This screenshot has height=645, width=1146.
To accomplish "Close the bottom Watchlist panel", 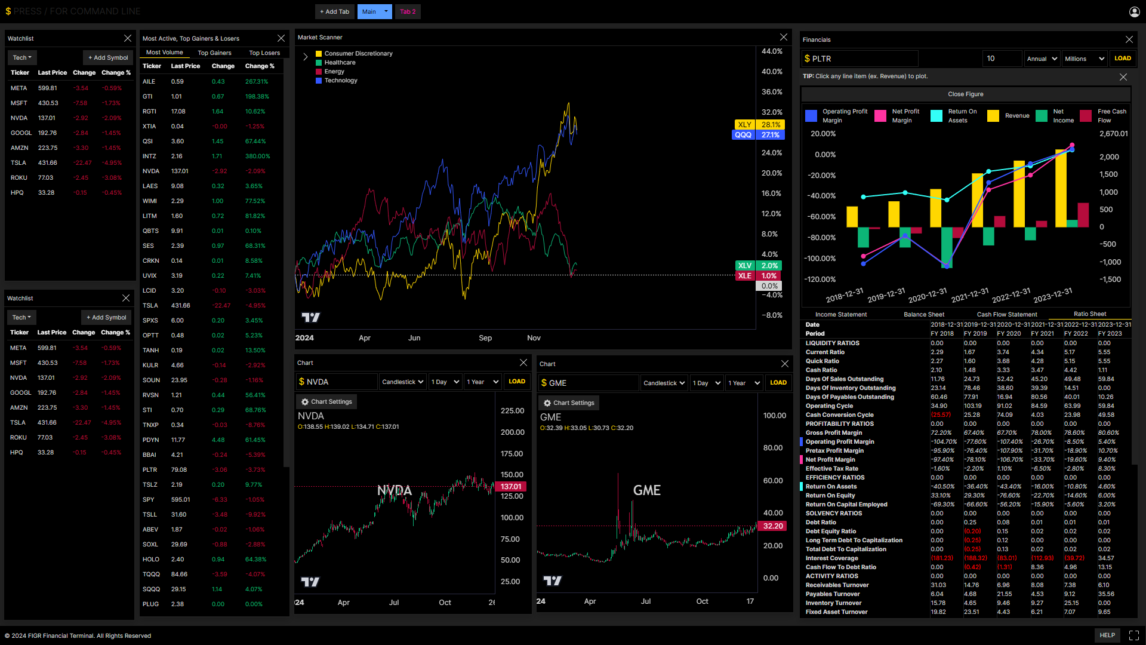I will tap(125, 298).
